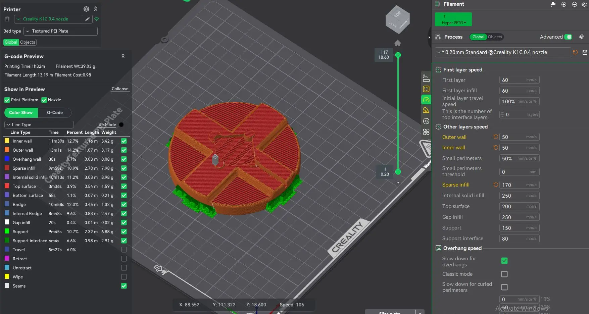The width and height of the screenshot is (589, 314).
Task: Collapse the Printer panel with double chevron
Action: click(x=96, y=9)
